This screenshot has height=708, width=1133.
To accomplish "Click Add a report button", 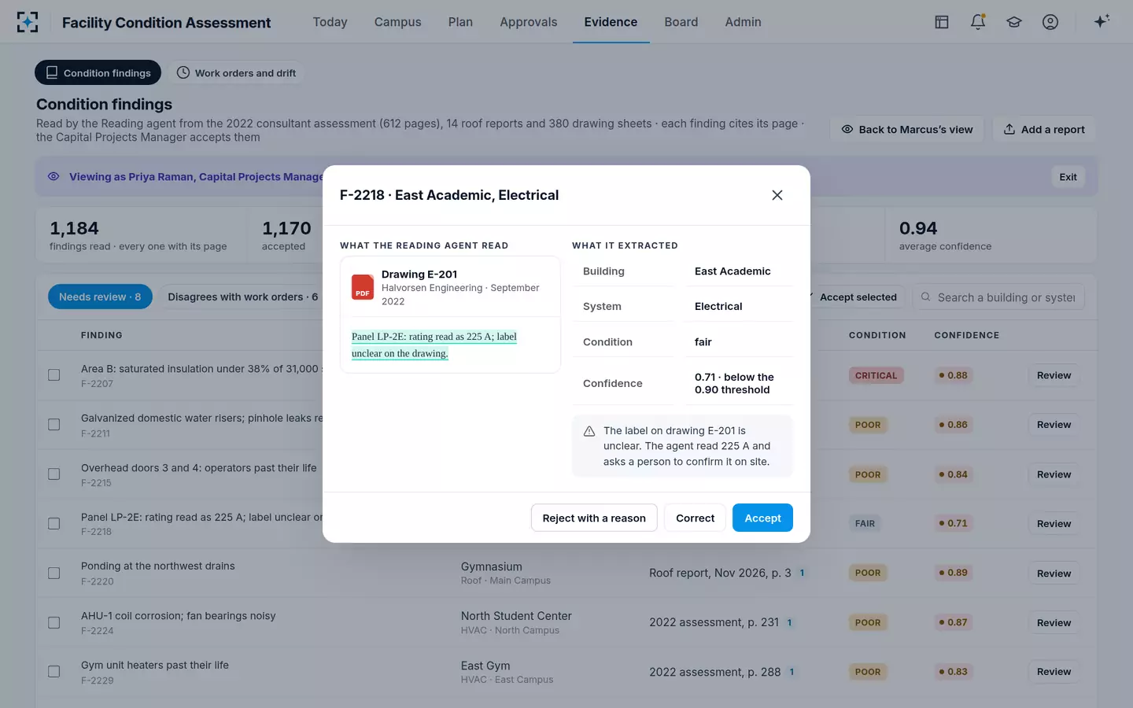I will 1044,130.
